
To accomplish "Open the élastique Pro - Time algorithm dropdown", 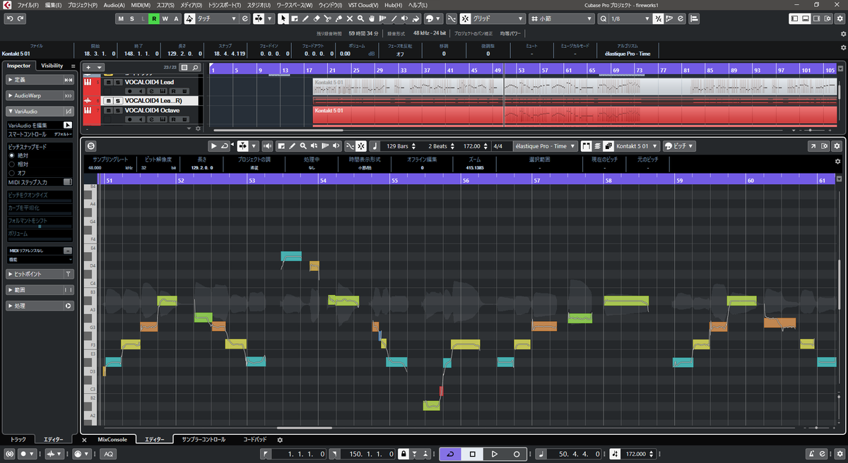I will tap(545, 146).
